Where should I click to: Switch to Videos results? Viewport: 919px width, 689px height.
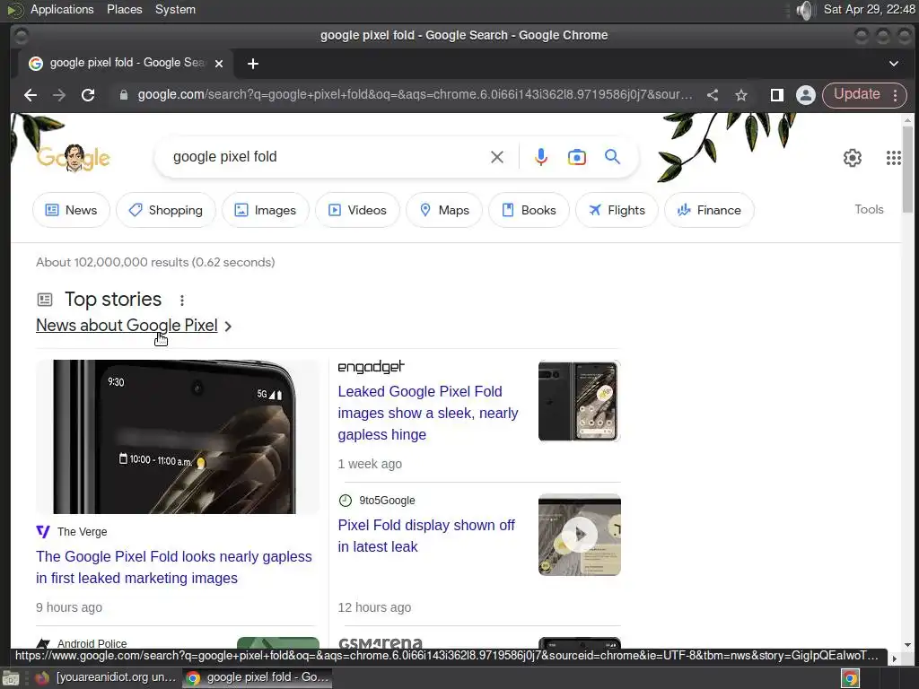[x=357, y=210]
